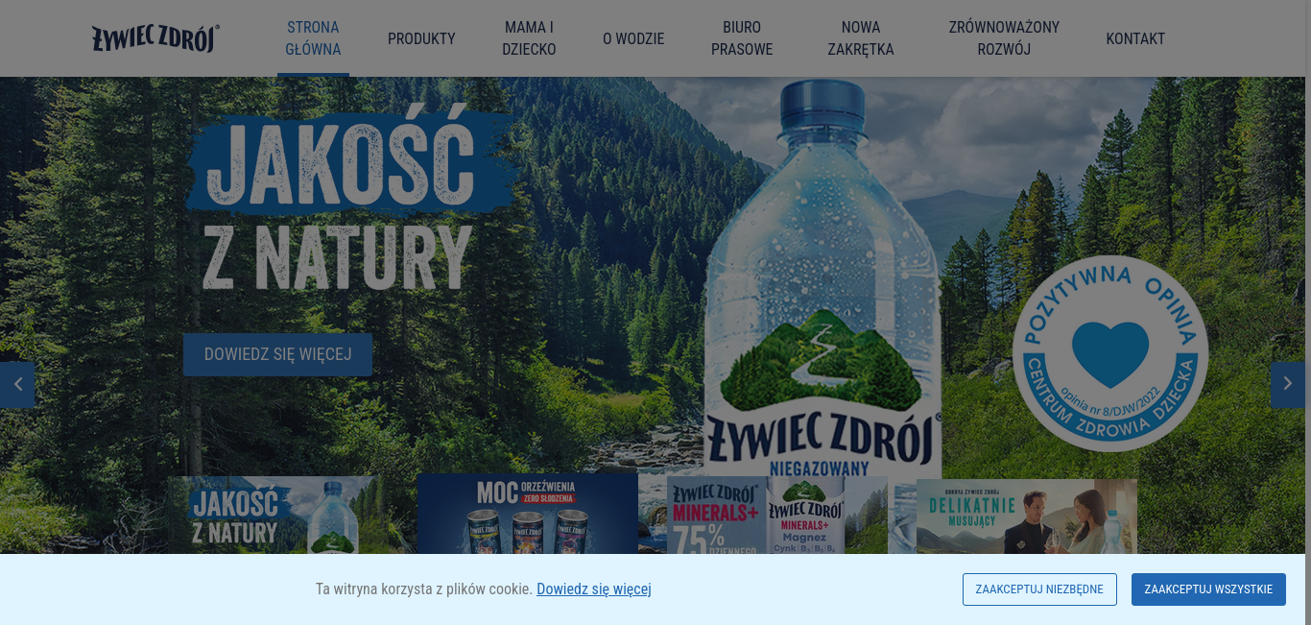Click Zaakceptuj wszystkie cookies button
This screenshot has height=625, width=1311.
coord(1208,589)
